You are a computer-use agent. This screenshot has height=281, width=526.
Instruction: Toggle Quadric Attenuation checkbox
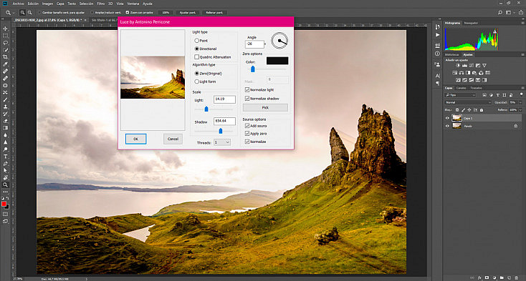click(197, 57)
